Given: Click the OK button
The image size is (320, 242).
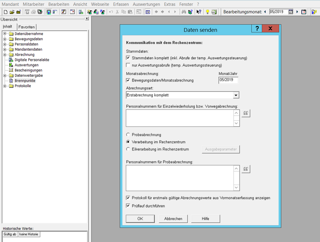Looking at the screenshot, I should click(x=140, y=219).
